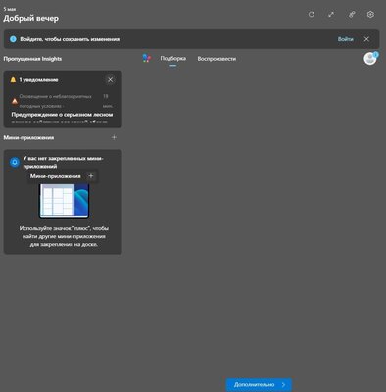Image resolution: width=386 pixels, height=392 pixels.
Task: Open the Воспроизвести tab
Action: tap(217, 59)
